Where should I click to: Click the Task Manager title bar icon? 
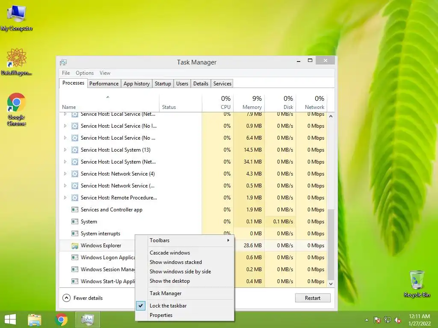tap(63, 62)
